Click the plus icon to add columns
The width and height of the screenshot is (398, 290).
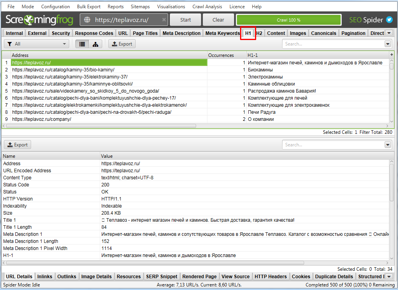pos(391,55)
